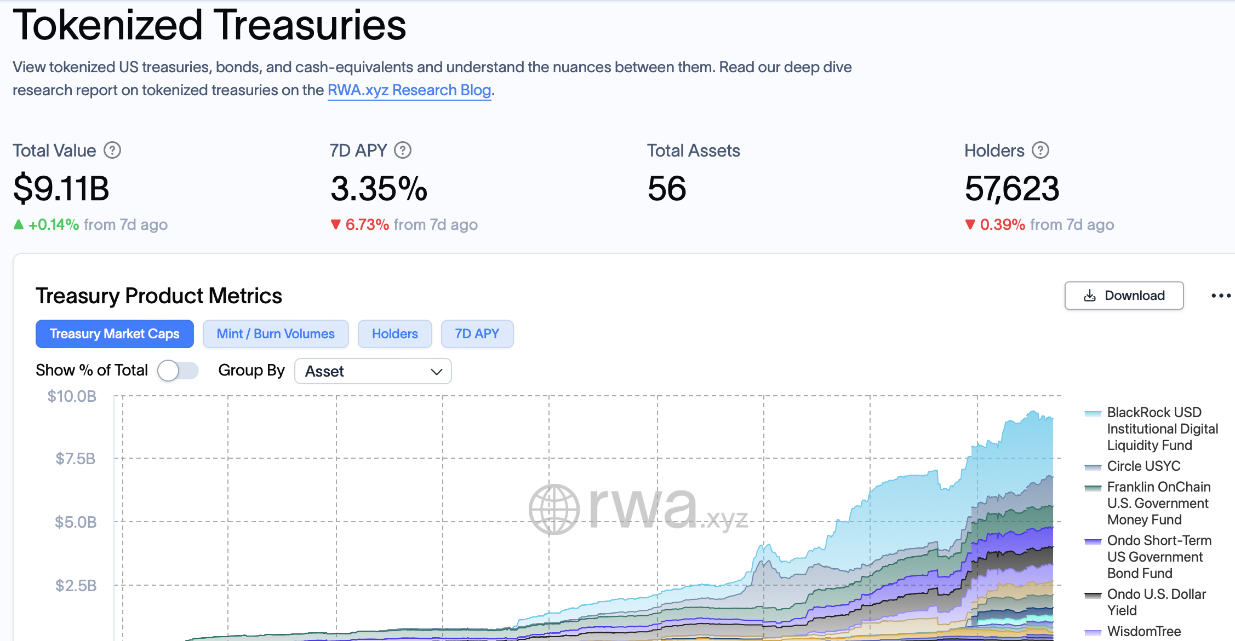Click the red down-arrow beside 6.73%
The height and width of the screenshot is (641, 1235).
pos(336,224)
